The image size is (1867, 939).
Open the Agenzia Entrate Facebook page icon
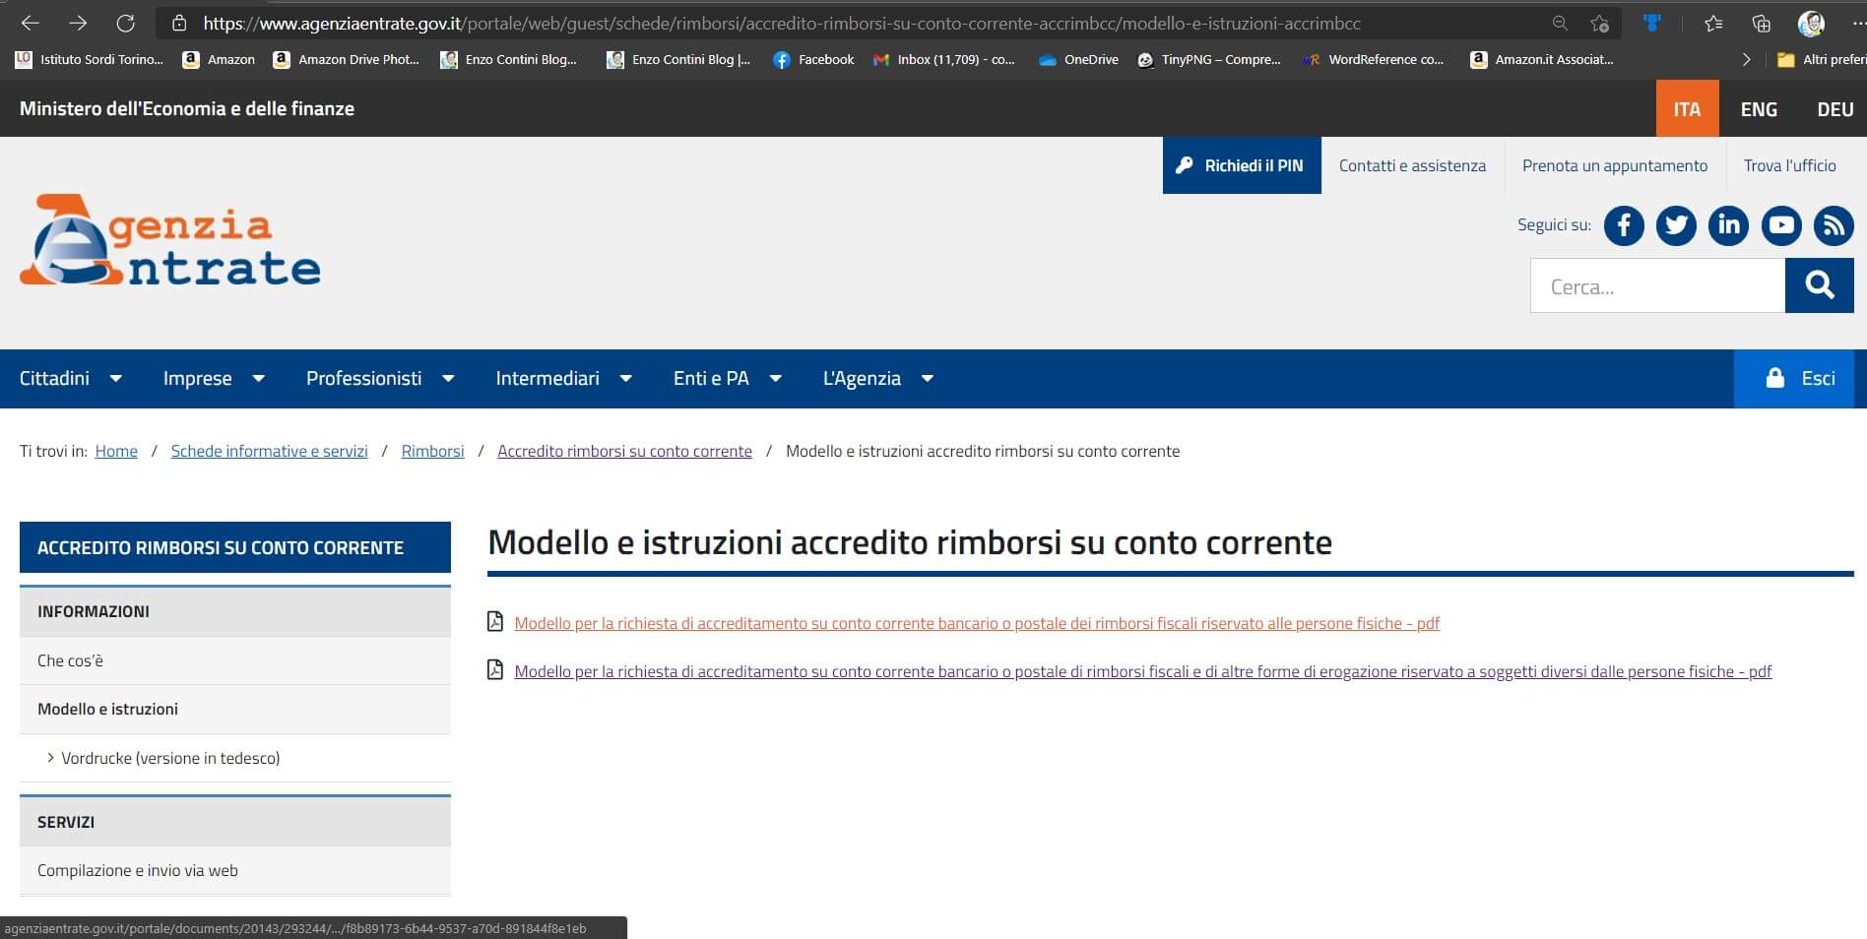point(1623,225)
